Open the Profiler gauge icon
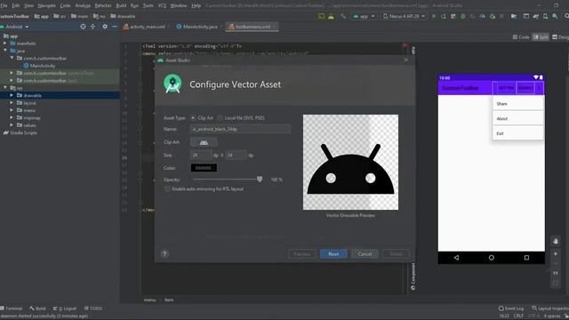The image size is (569, 320). pos(482,16)
